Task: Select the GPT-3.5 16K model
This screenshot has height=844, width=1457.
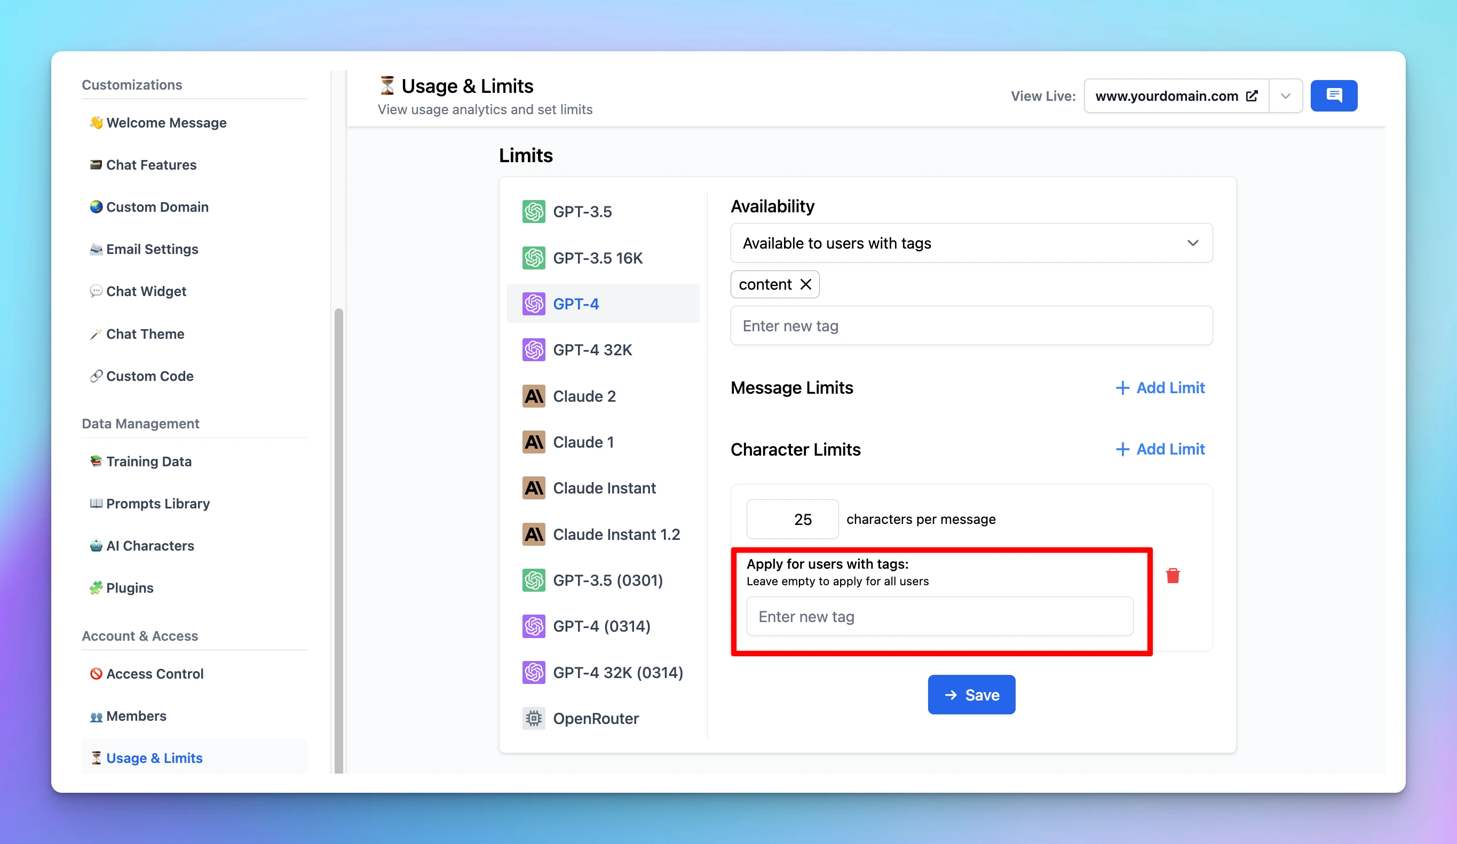Action: pyautogui.click(x=598, y=258)
